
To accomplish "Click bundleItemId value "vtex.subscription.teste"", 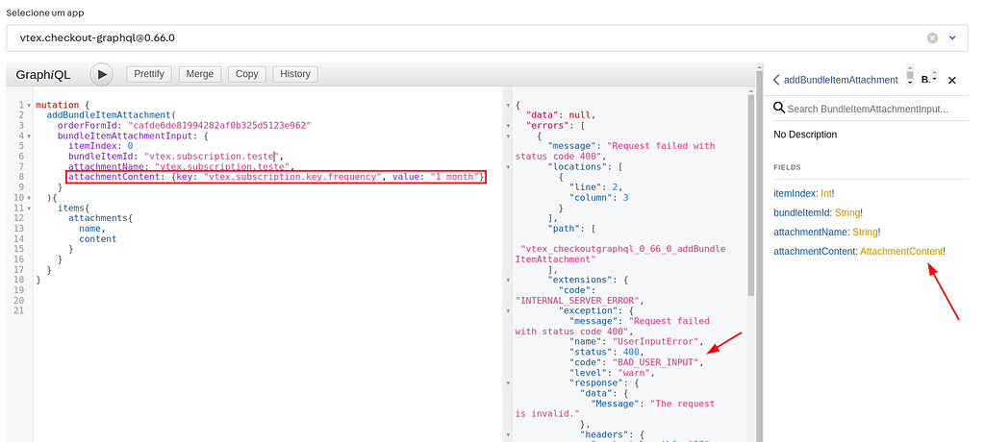I will tap(211, 157).
